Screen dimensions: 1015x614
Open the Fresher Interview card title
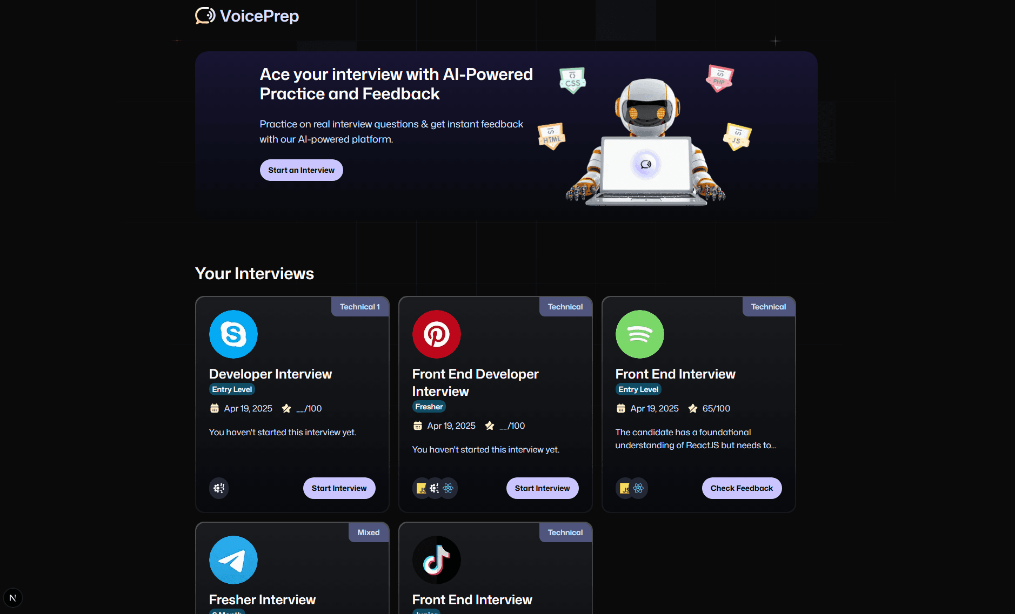coord(262,600)
